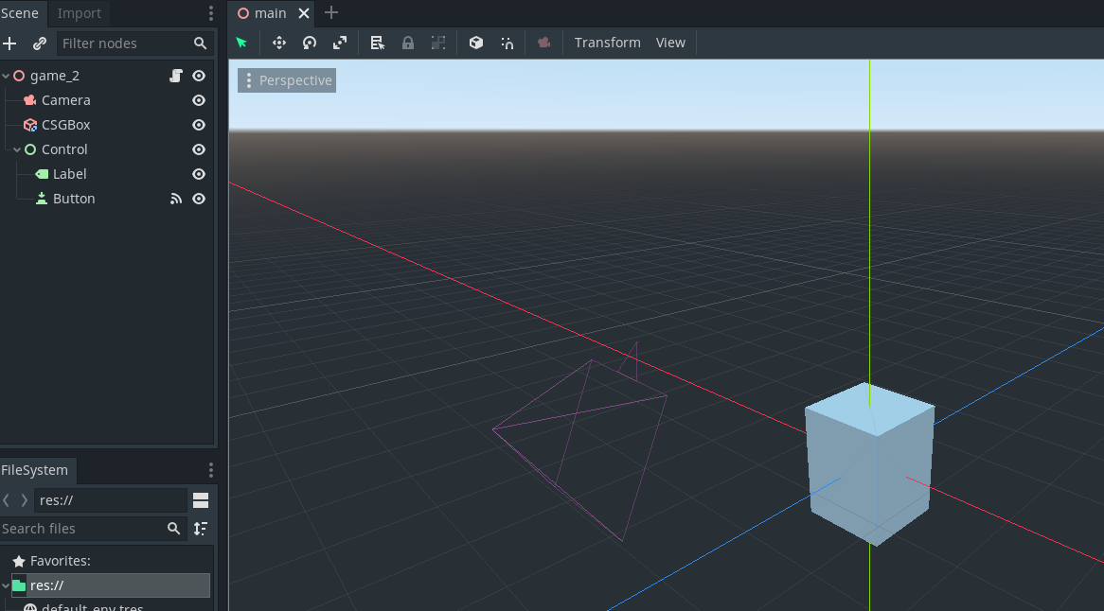1104x611 pixels.
Task: Open the View menu
Action: pos(670,43)
